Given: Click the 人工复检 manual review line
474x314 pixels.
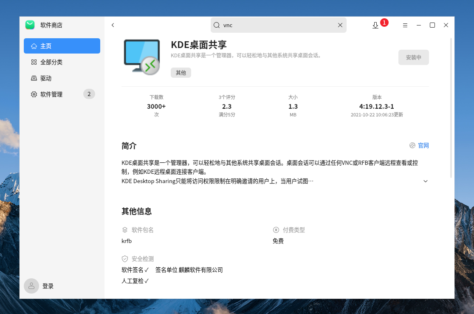Looking at the screenshot, I should pos(135,281).
